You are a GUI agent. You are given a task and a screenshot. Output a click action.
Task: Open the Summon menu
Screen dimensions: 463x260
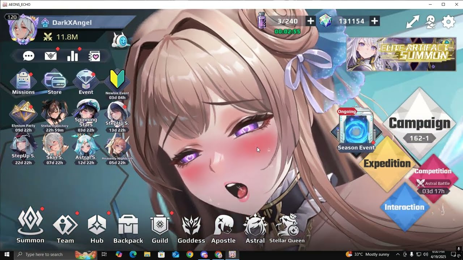click(30, 225)
